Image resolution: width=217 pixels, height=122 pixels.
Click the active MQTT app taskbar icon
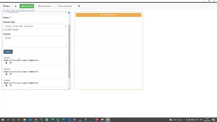(108, 120)
